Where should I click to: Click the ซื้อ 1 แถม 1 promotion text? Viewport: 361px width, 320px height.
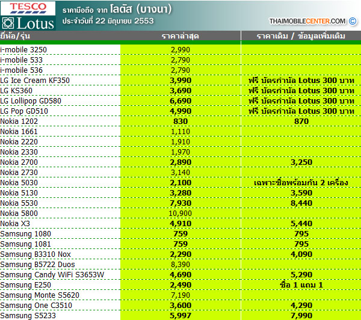click(301, 285)
